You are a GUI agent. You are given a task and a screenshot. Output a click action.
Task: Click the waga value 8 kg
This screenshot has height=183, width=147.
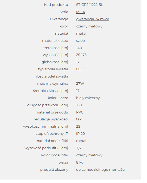click(x=80, y=162)
